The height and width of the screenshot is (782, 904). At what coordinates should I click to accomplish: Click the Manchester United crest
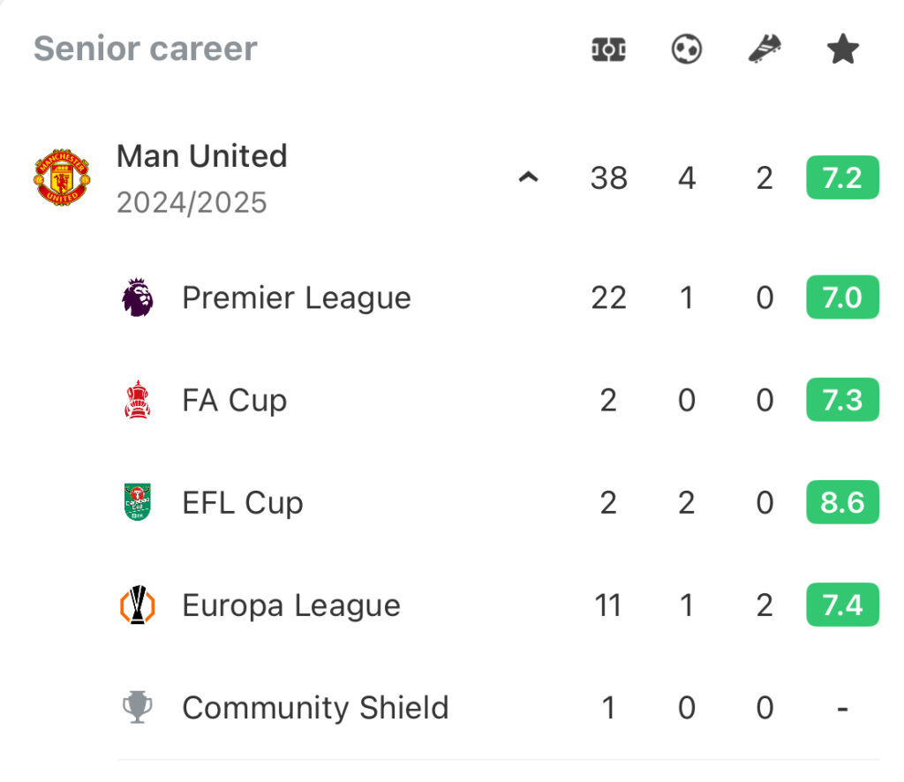(62, 177)
